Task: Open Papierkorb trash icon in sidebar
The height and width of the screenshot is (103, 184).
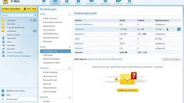Action: pyautogui.click(x=3, y=38)
